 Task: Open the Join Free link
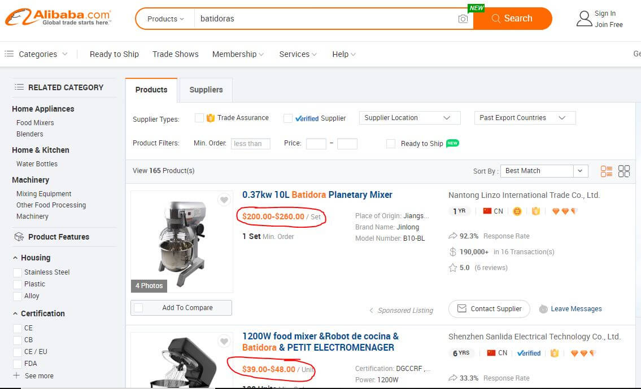(x=609, y=24)
